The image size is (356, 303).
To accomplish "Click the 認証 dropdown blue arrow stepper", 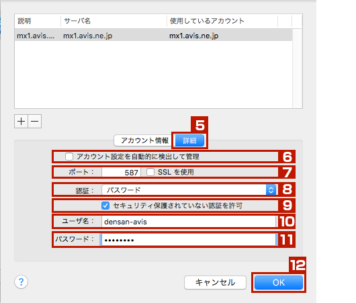I will tap(271, 190).
